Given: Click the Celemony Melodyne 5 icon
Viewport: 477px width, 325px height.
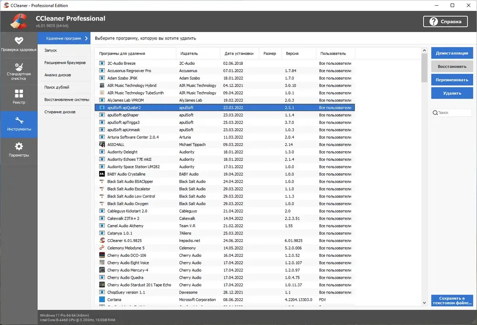Looking at the screenshot, I should (102, 248).
